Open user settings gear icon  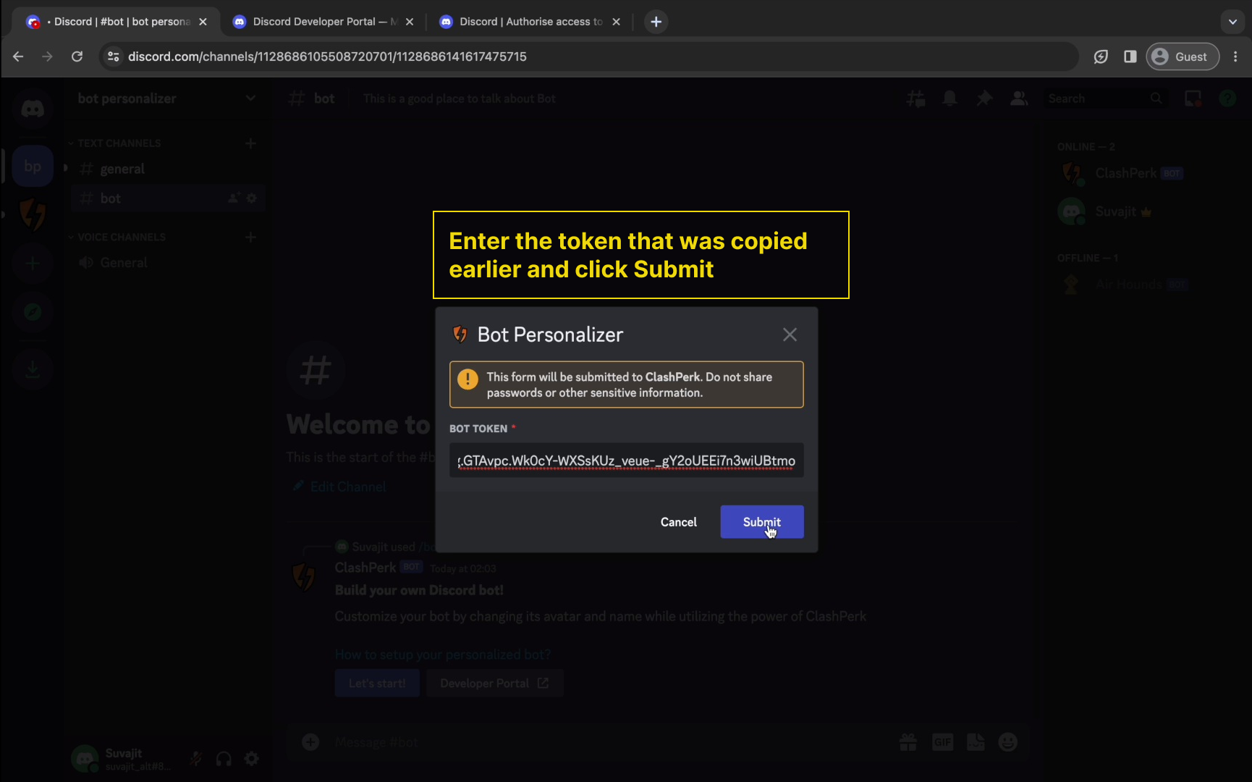251,759
